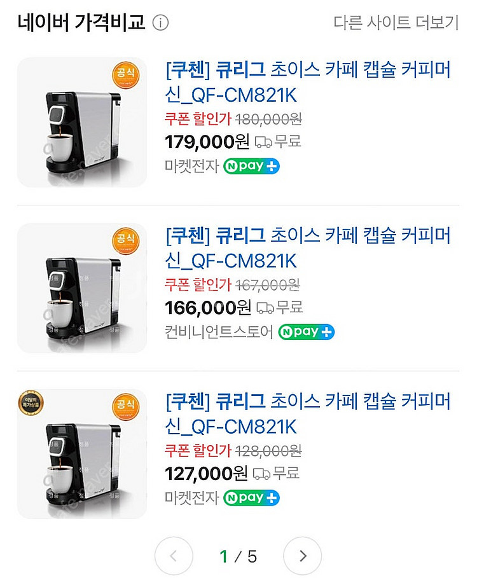Click the Npay icon beside 마켓전자
Image resolution: width=477 pixels, height=578 pixels.
[x=250, y=167]
